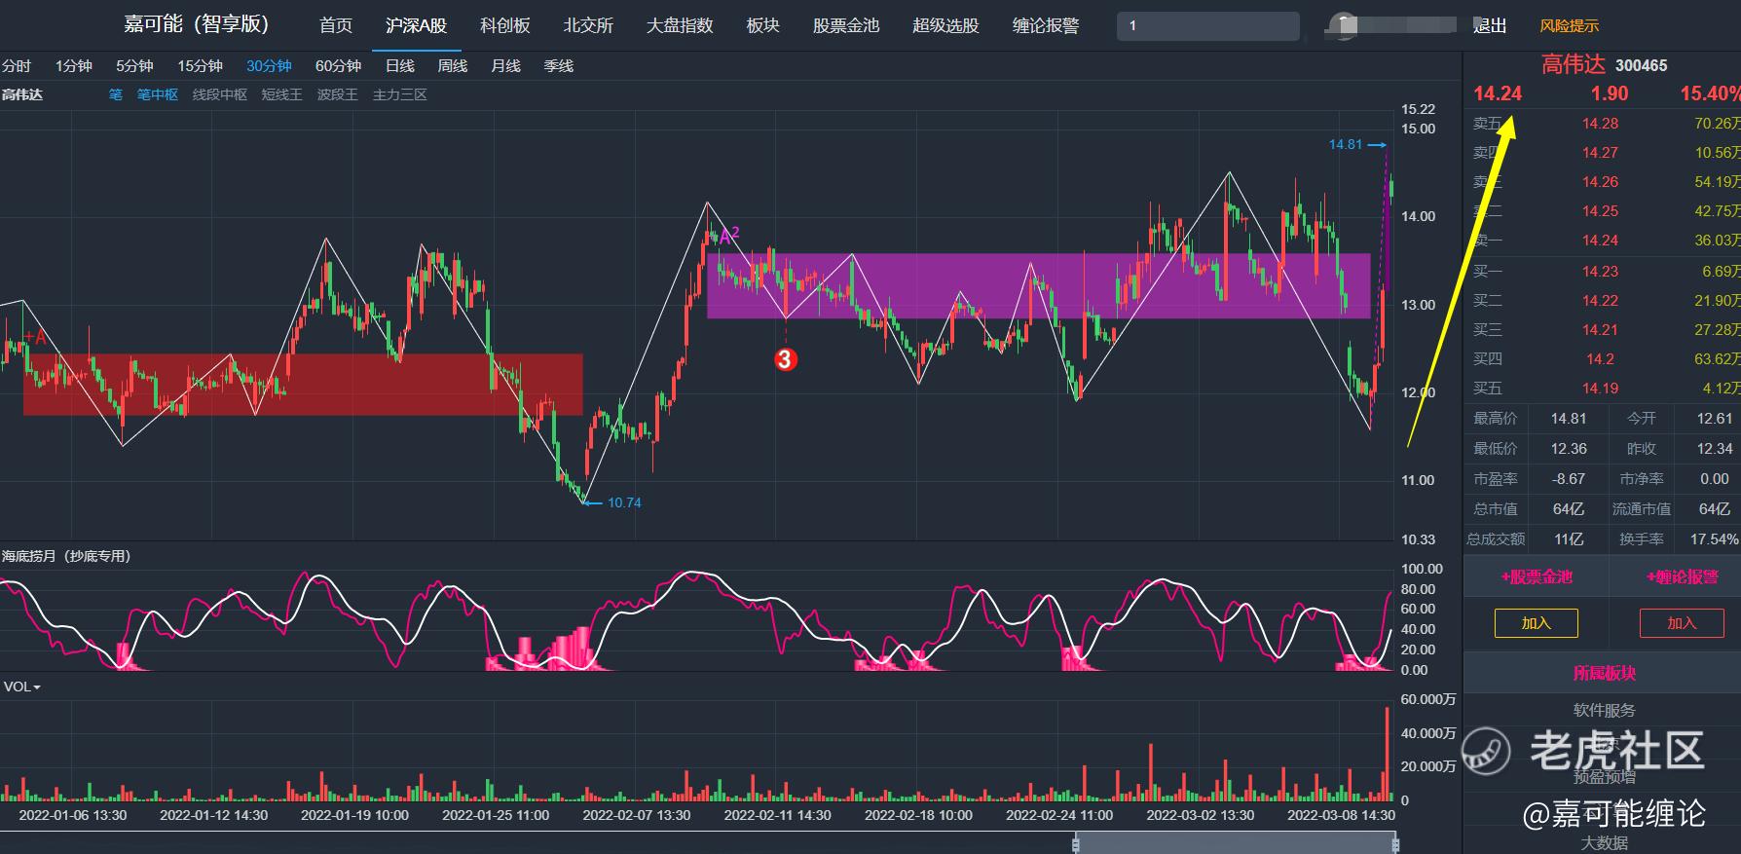
Task: Open the 科创板 section
Action: tap(505, 25)
